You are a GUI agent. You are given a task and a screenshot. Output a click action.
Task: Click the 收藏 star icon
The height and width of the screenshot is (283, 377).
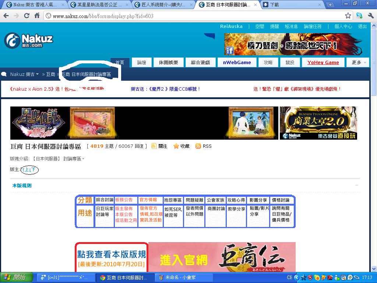[176, 146]
